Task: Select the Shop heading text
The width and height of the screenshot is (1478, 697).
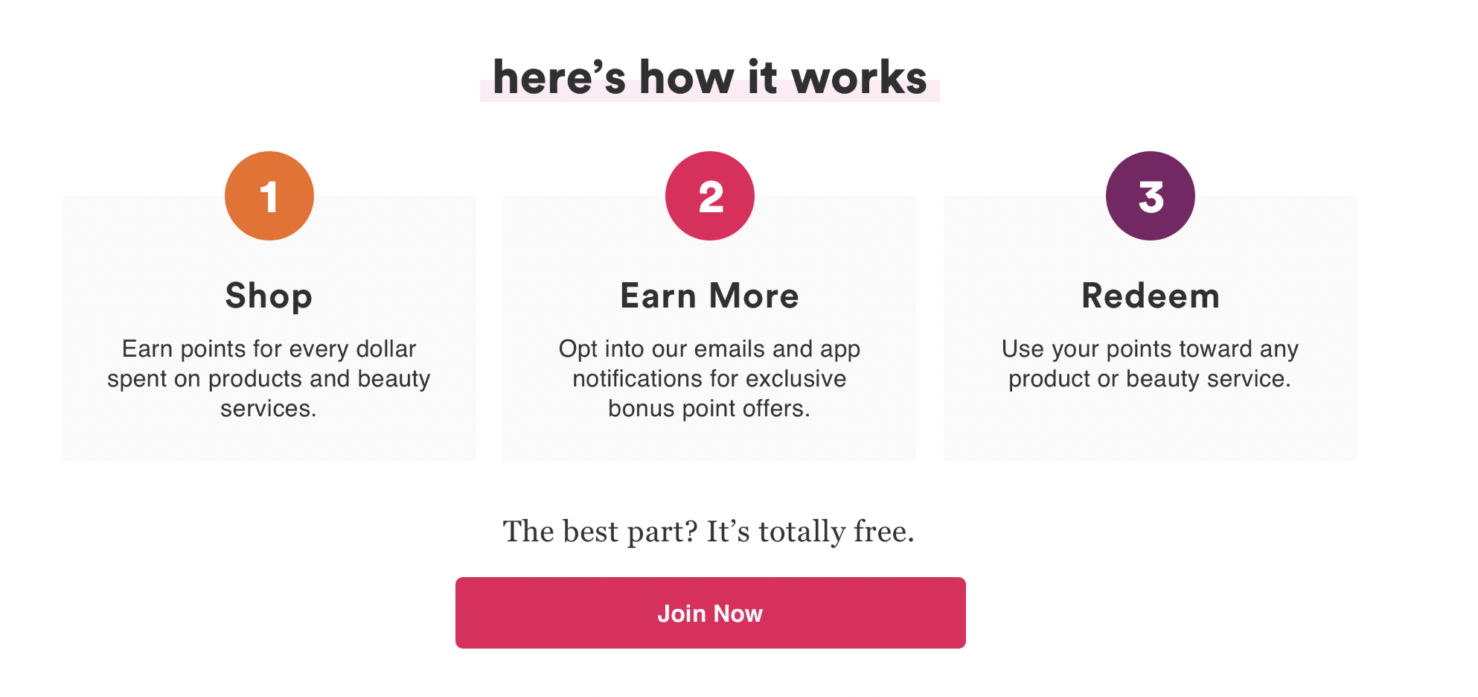Action: (x=269, y=295)
